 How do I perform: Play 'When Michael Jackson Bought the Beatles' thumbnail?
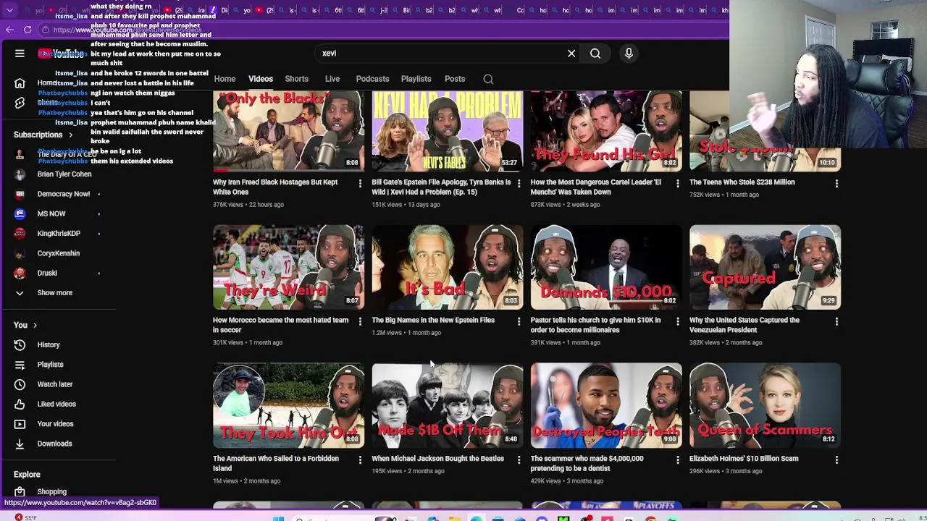447,405
